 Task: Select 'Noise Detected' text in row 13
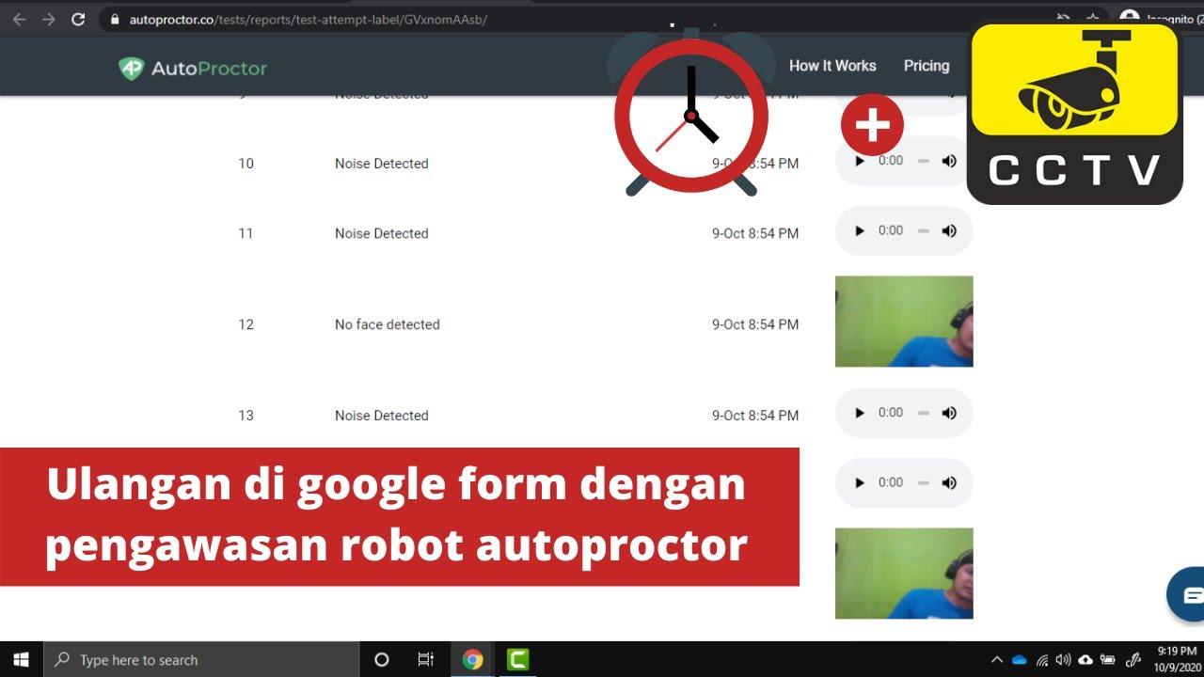coord(382,416)
